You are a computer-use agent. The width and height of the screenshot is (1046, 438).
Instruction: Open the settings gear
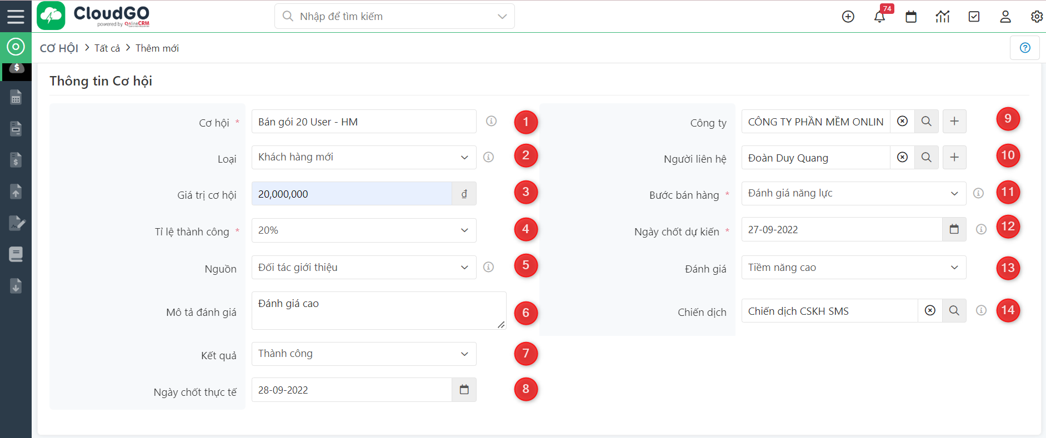pyautogui.click(x=1036, y=17)
